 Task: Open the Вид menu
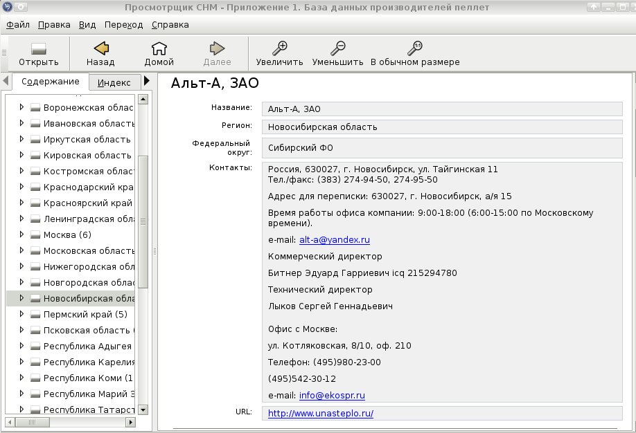[x=87, y=25]
